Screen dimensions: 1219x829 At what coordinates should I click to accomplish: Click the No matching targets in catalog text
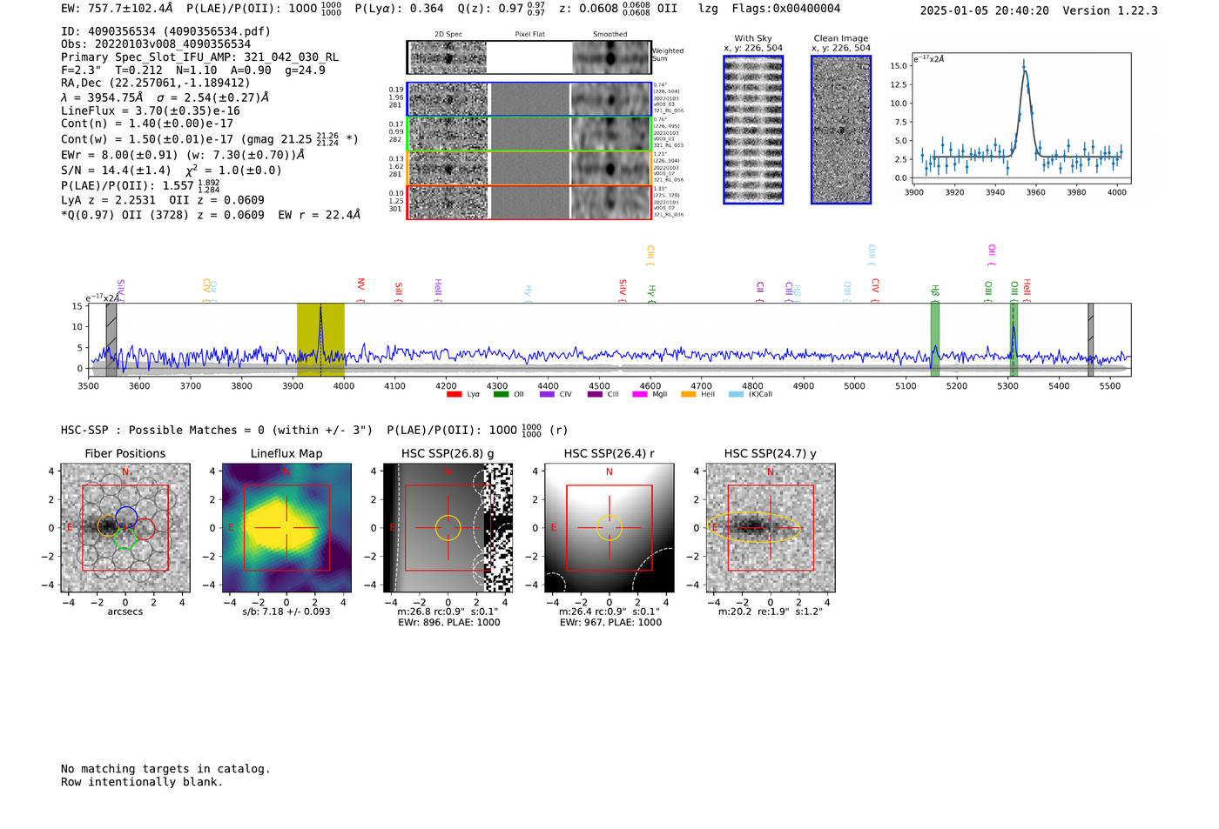pos(165,769)
